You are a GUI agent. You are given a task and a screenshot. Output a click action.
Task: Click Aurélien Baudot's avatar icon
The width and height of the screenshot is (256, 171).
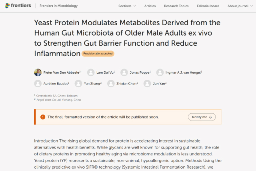pyautogui.click(x=38, y=83)
